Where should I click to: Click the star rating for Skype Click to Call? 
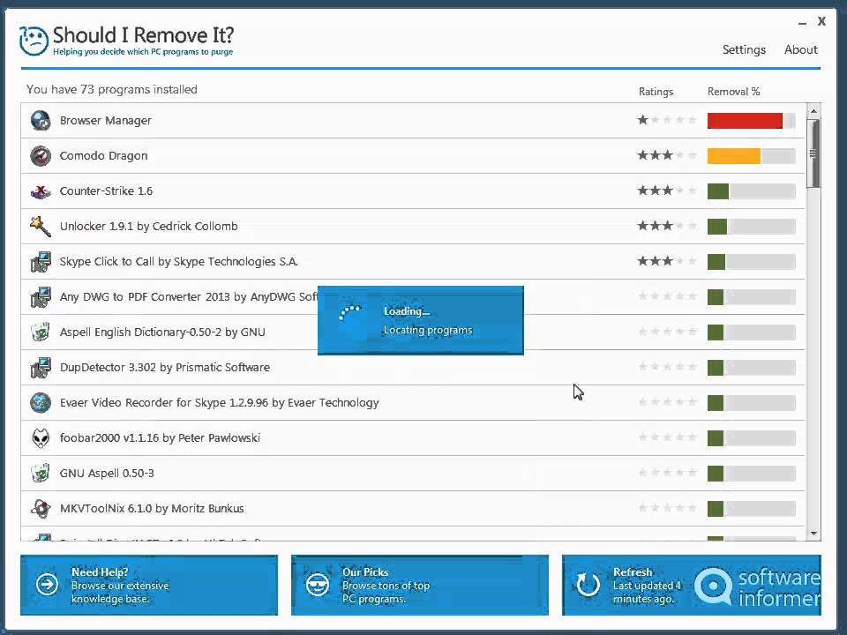[667, 261]
